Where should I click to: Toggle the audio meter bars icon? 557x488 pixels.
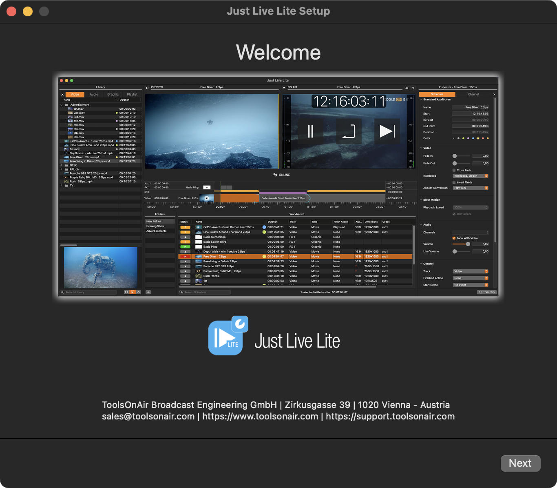tap(407, 88)
